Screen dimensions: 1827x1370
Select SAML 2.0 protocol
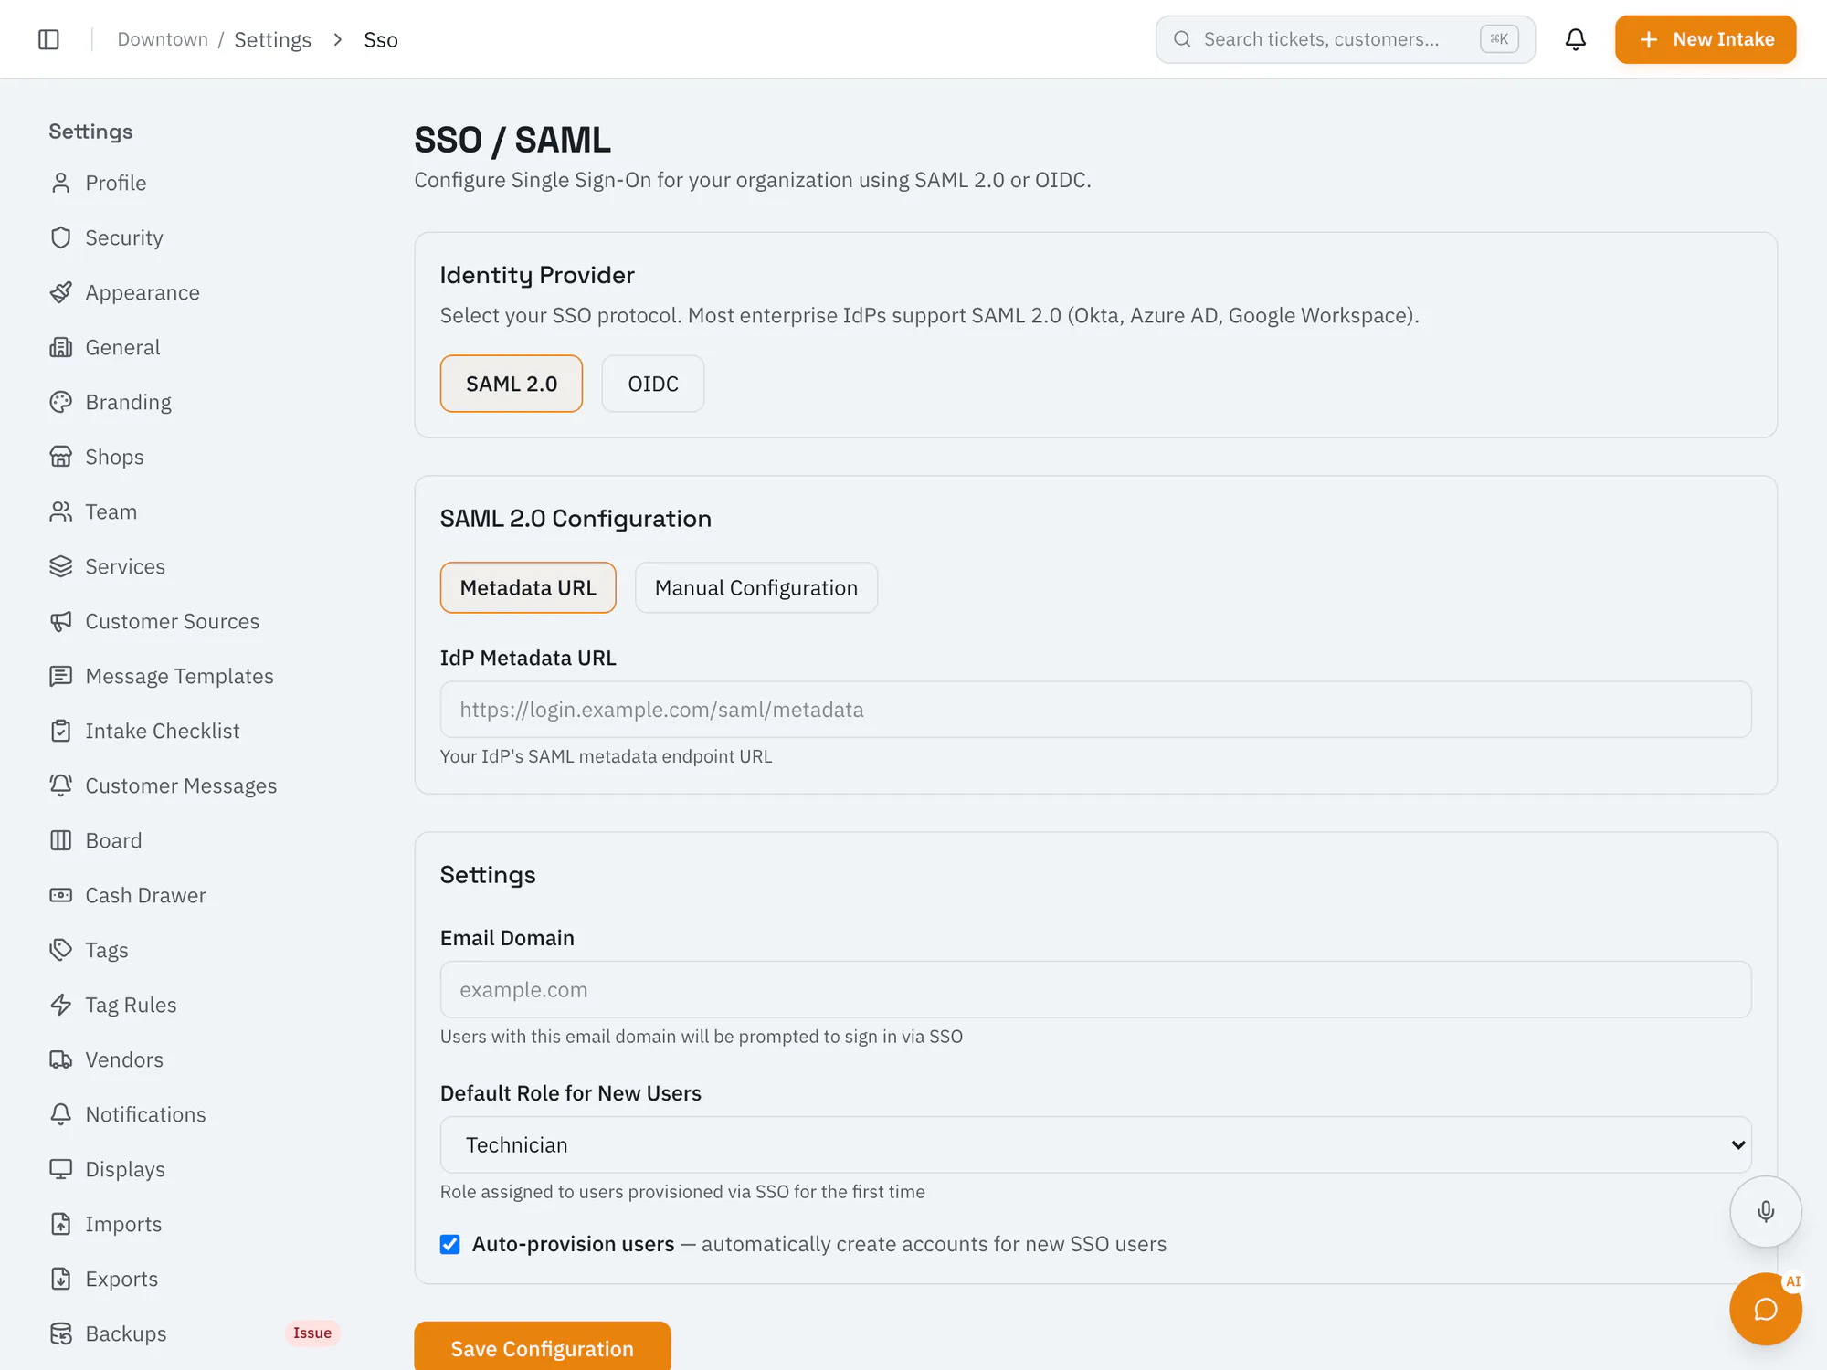click(x=512, y=384)
